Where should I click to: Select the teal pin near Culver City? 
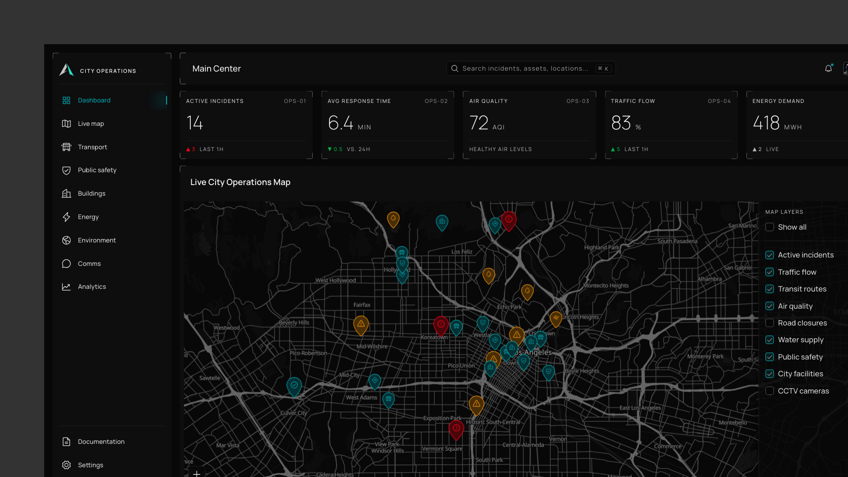coord(294,387)
